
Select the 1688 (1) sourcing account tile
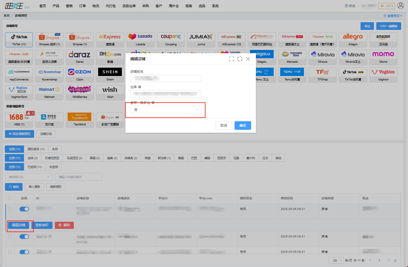click(19, 120)
